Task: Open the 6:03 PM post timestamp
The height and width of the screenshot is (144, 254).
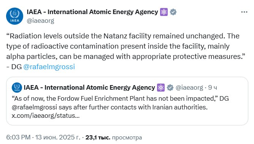Action: pos(18,138)
